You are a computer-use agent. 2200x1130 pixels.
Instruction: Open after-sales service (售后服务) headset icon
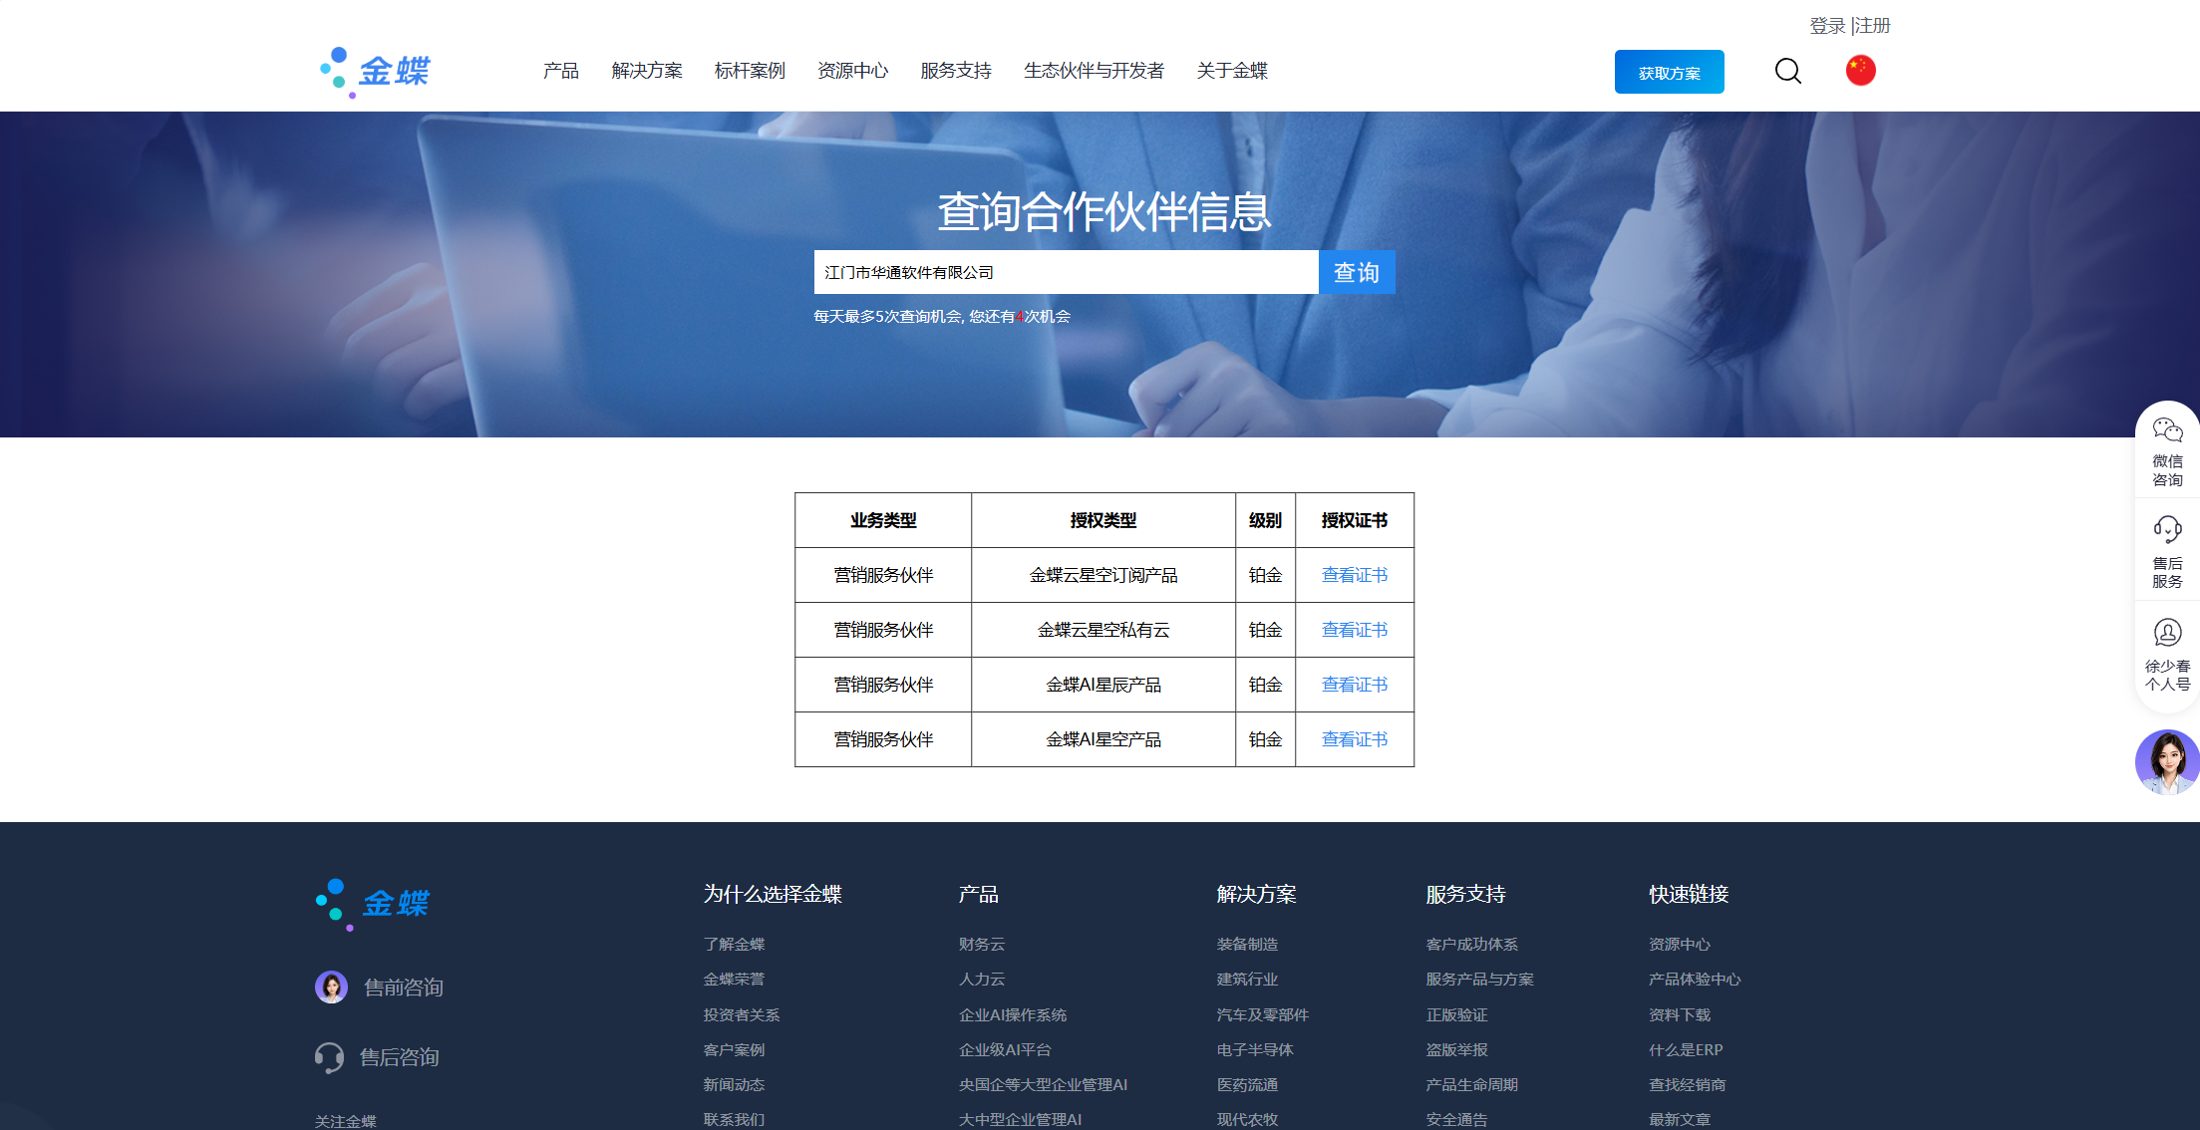tap(2167, 529)
